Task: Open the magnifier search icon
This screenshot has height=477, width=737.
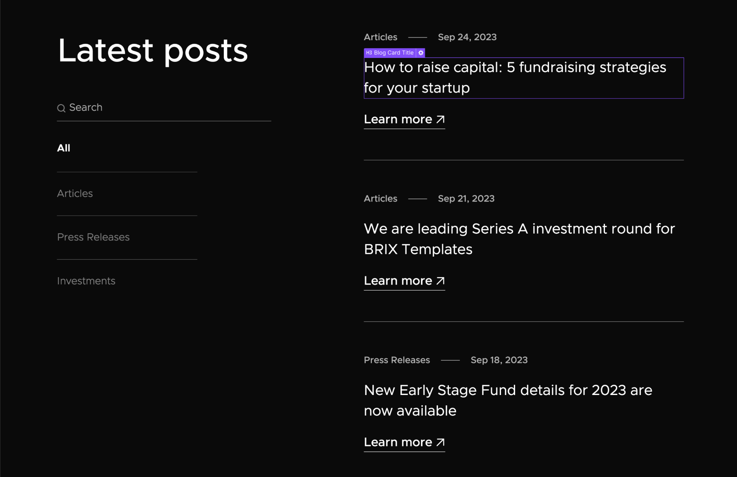Action: (62, 108)
